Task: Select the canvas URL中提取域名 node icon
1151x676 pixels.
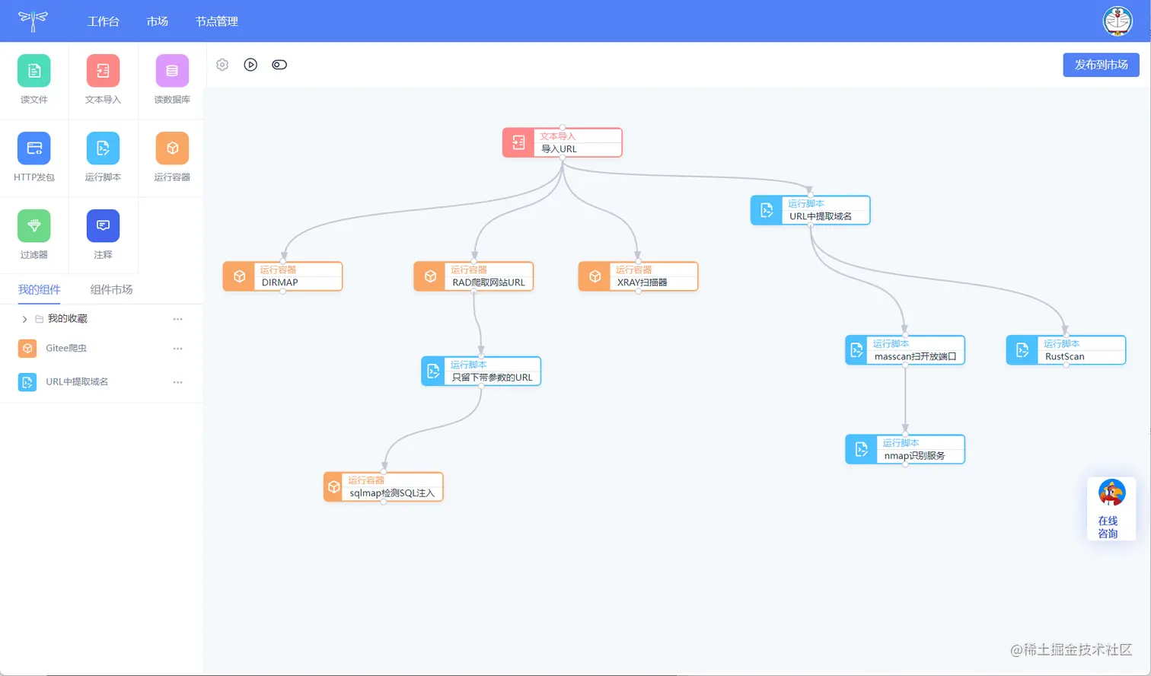Action: pyautogui.click(x=767, y=210)
